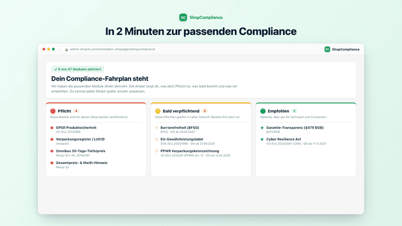402x226 pixels.
Task: Open GPSR Produktsicherheit module
Action: [76, 128]
